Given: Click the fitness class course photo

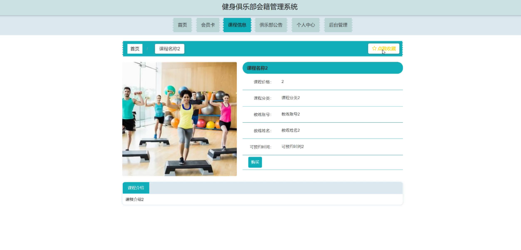Looking at the screenshot, I should pos(180,119).
